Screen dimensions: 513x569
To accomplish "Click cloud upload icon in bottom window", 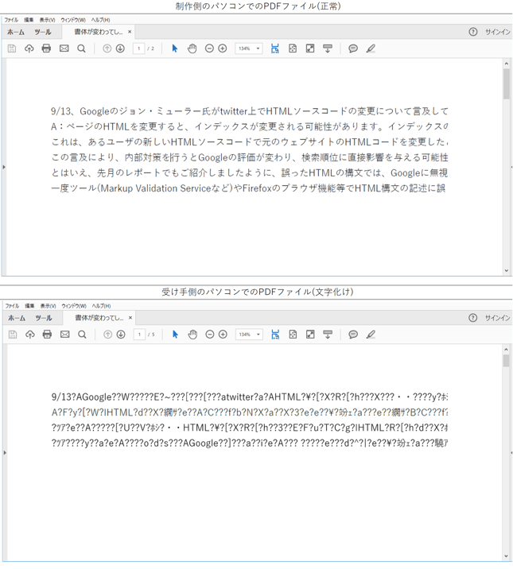I will click(29, 335).
